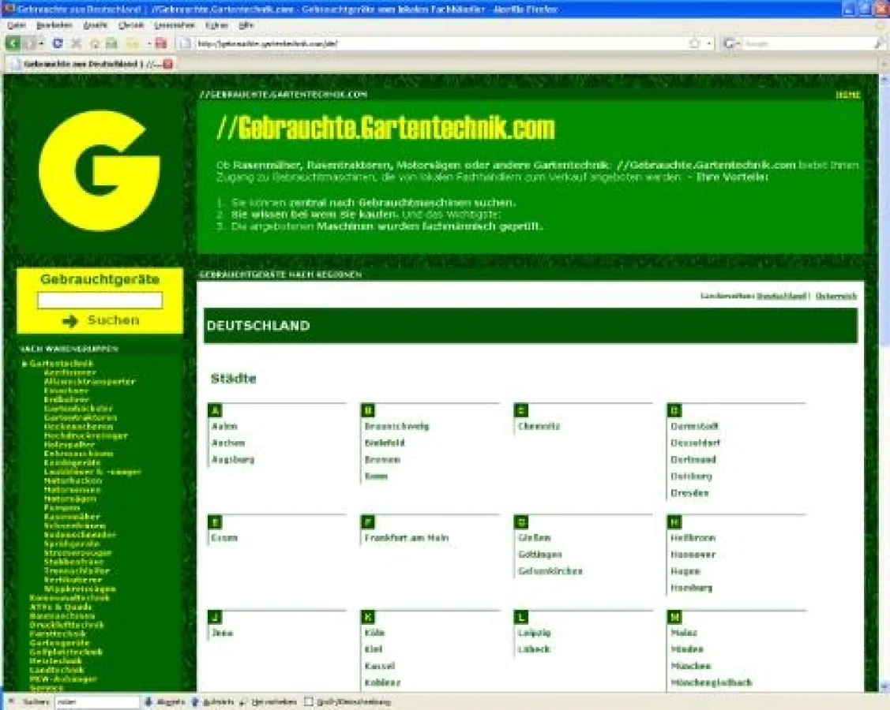Viewport: 890px width, 710px height.
Task: Open the browser Home page icon
Action: coord(95,43)
